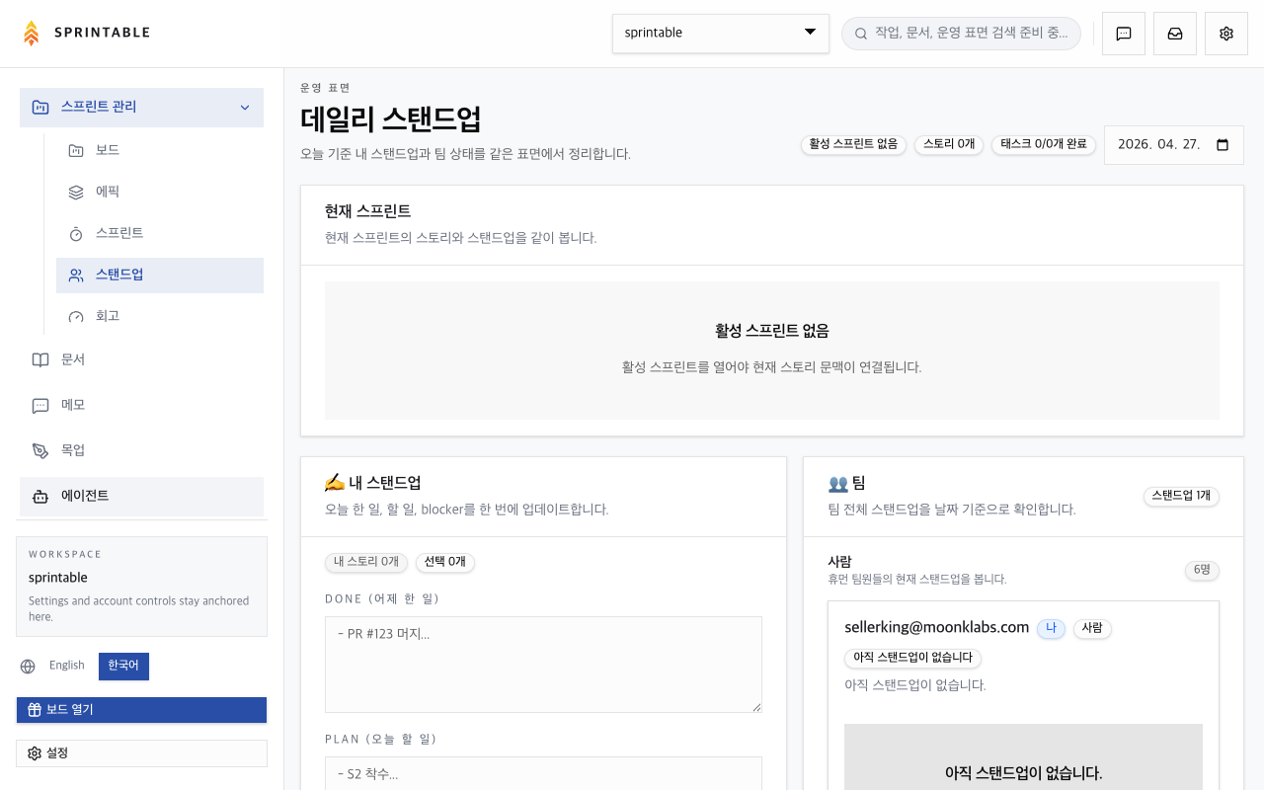Click the 스프린트 관리 folder icon

click(40, 108)
